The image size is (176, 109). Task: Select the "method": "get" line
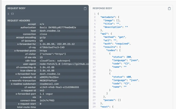coord(115,37)
